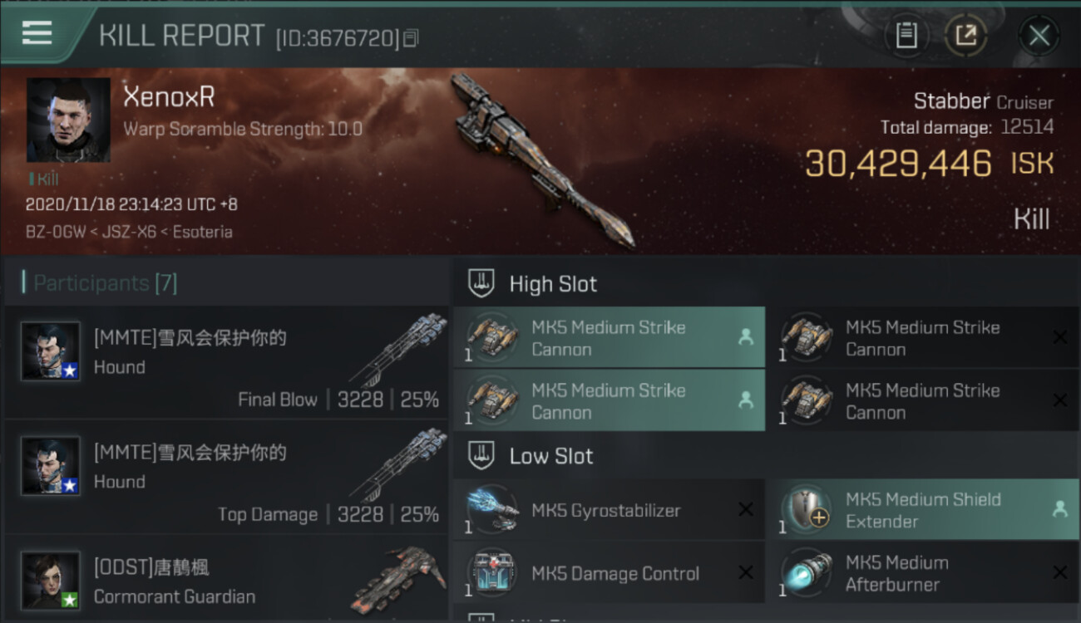The image size is (1081, 623).
Task: Select the MK5 Gyrostabilizer module icon
Action: [491, 510]
